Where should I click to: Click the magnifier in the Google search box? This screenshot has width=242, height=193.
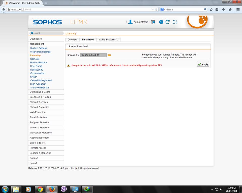(205, 9)
